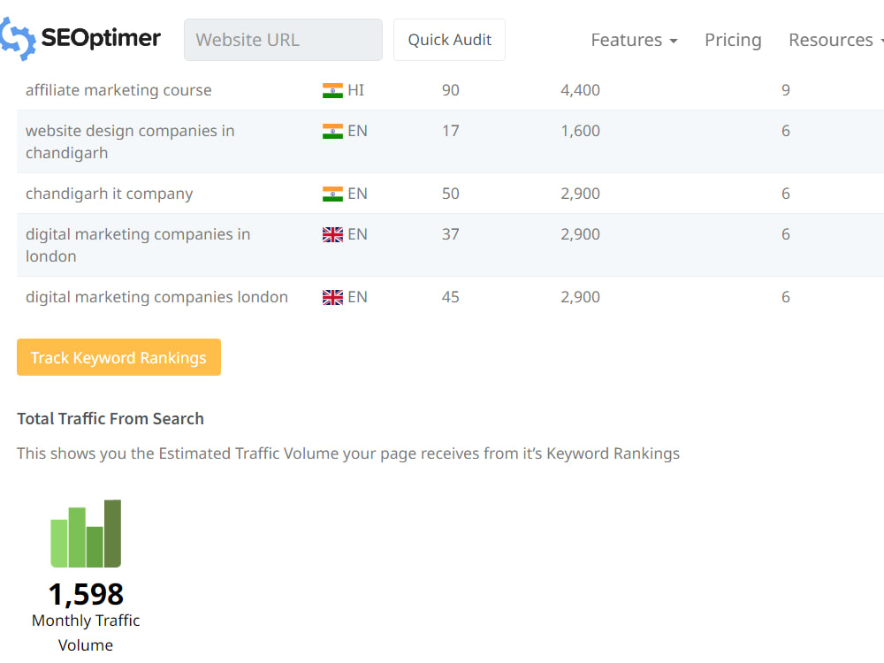Screen dimensions: 884x663
Task: Click the Estimated Traffic Volume description text
Action: pyautogui.click(x=348, y=453)
